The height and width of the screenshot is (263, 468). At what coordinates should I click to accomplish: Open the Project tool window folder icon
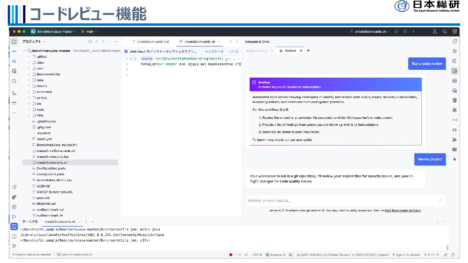pyautogui.click(x=14, y=42)
